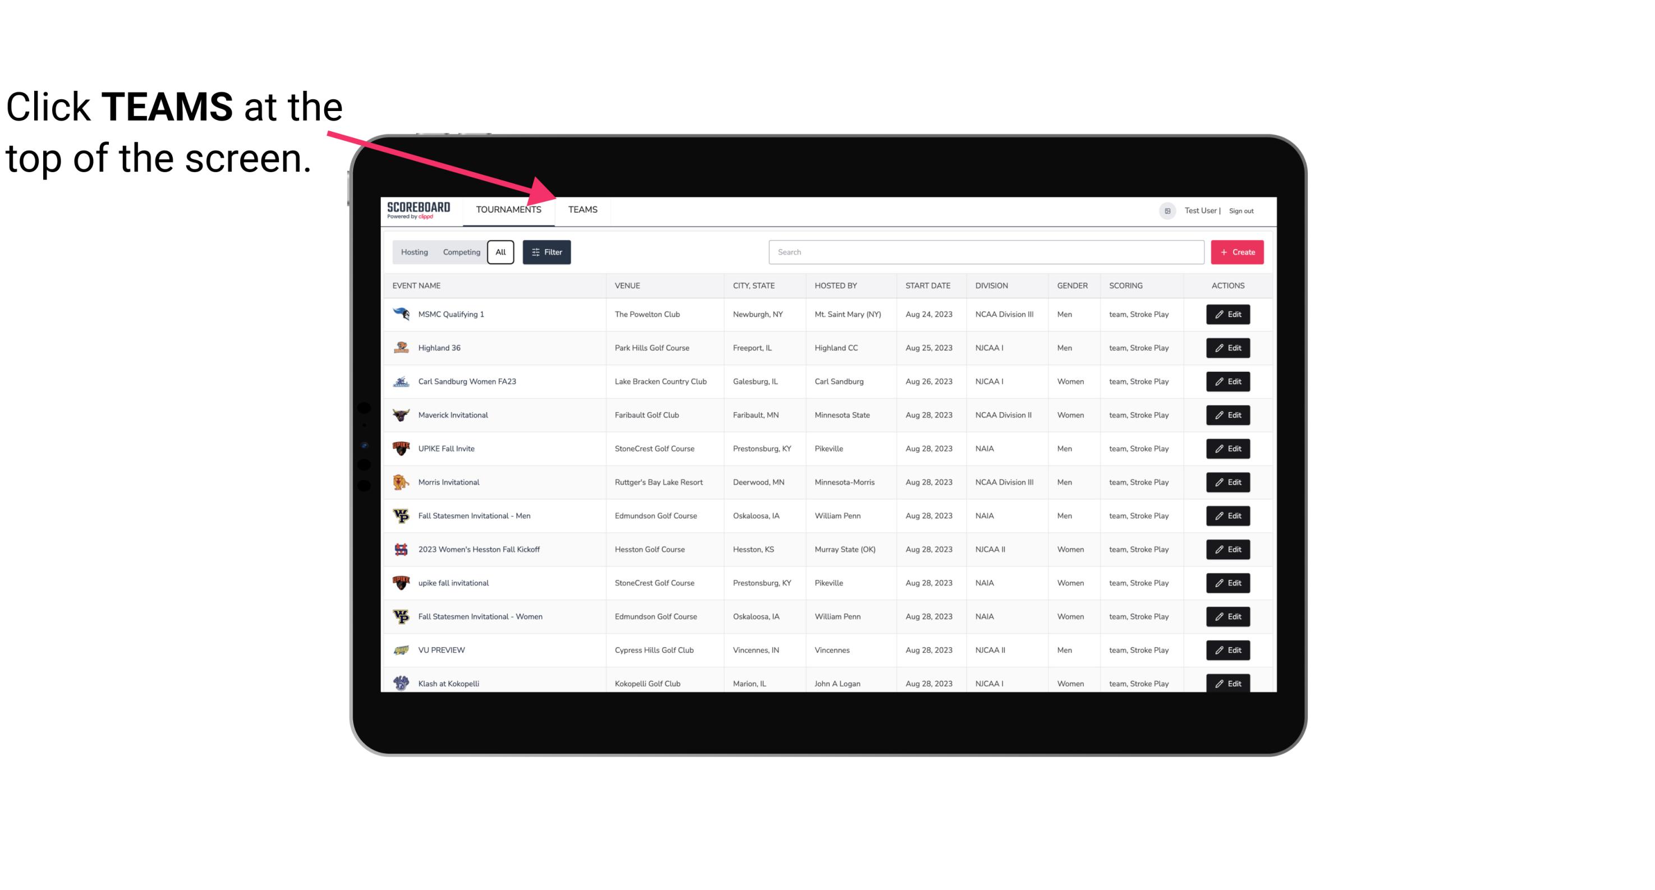This screenshot has width=1655, height=890.
Task: Click the TEAMS navigation tab
Action: coord(582,209)
